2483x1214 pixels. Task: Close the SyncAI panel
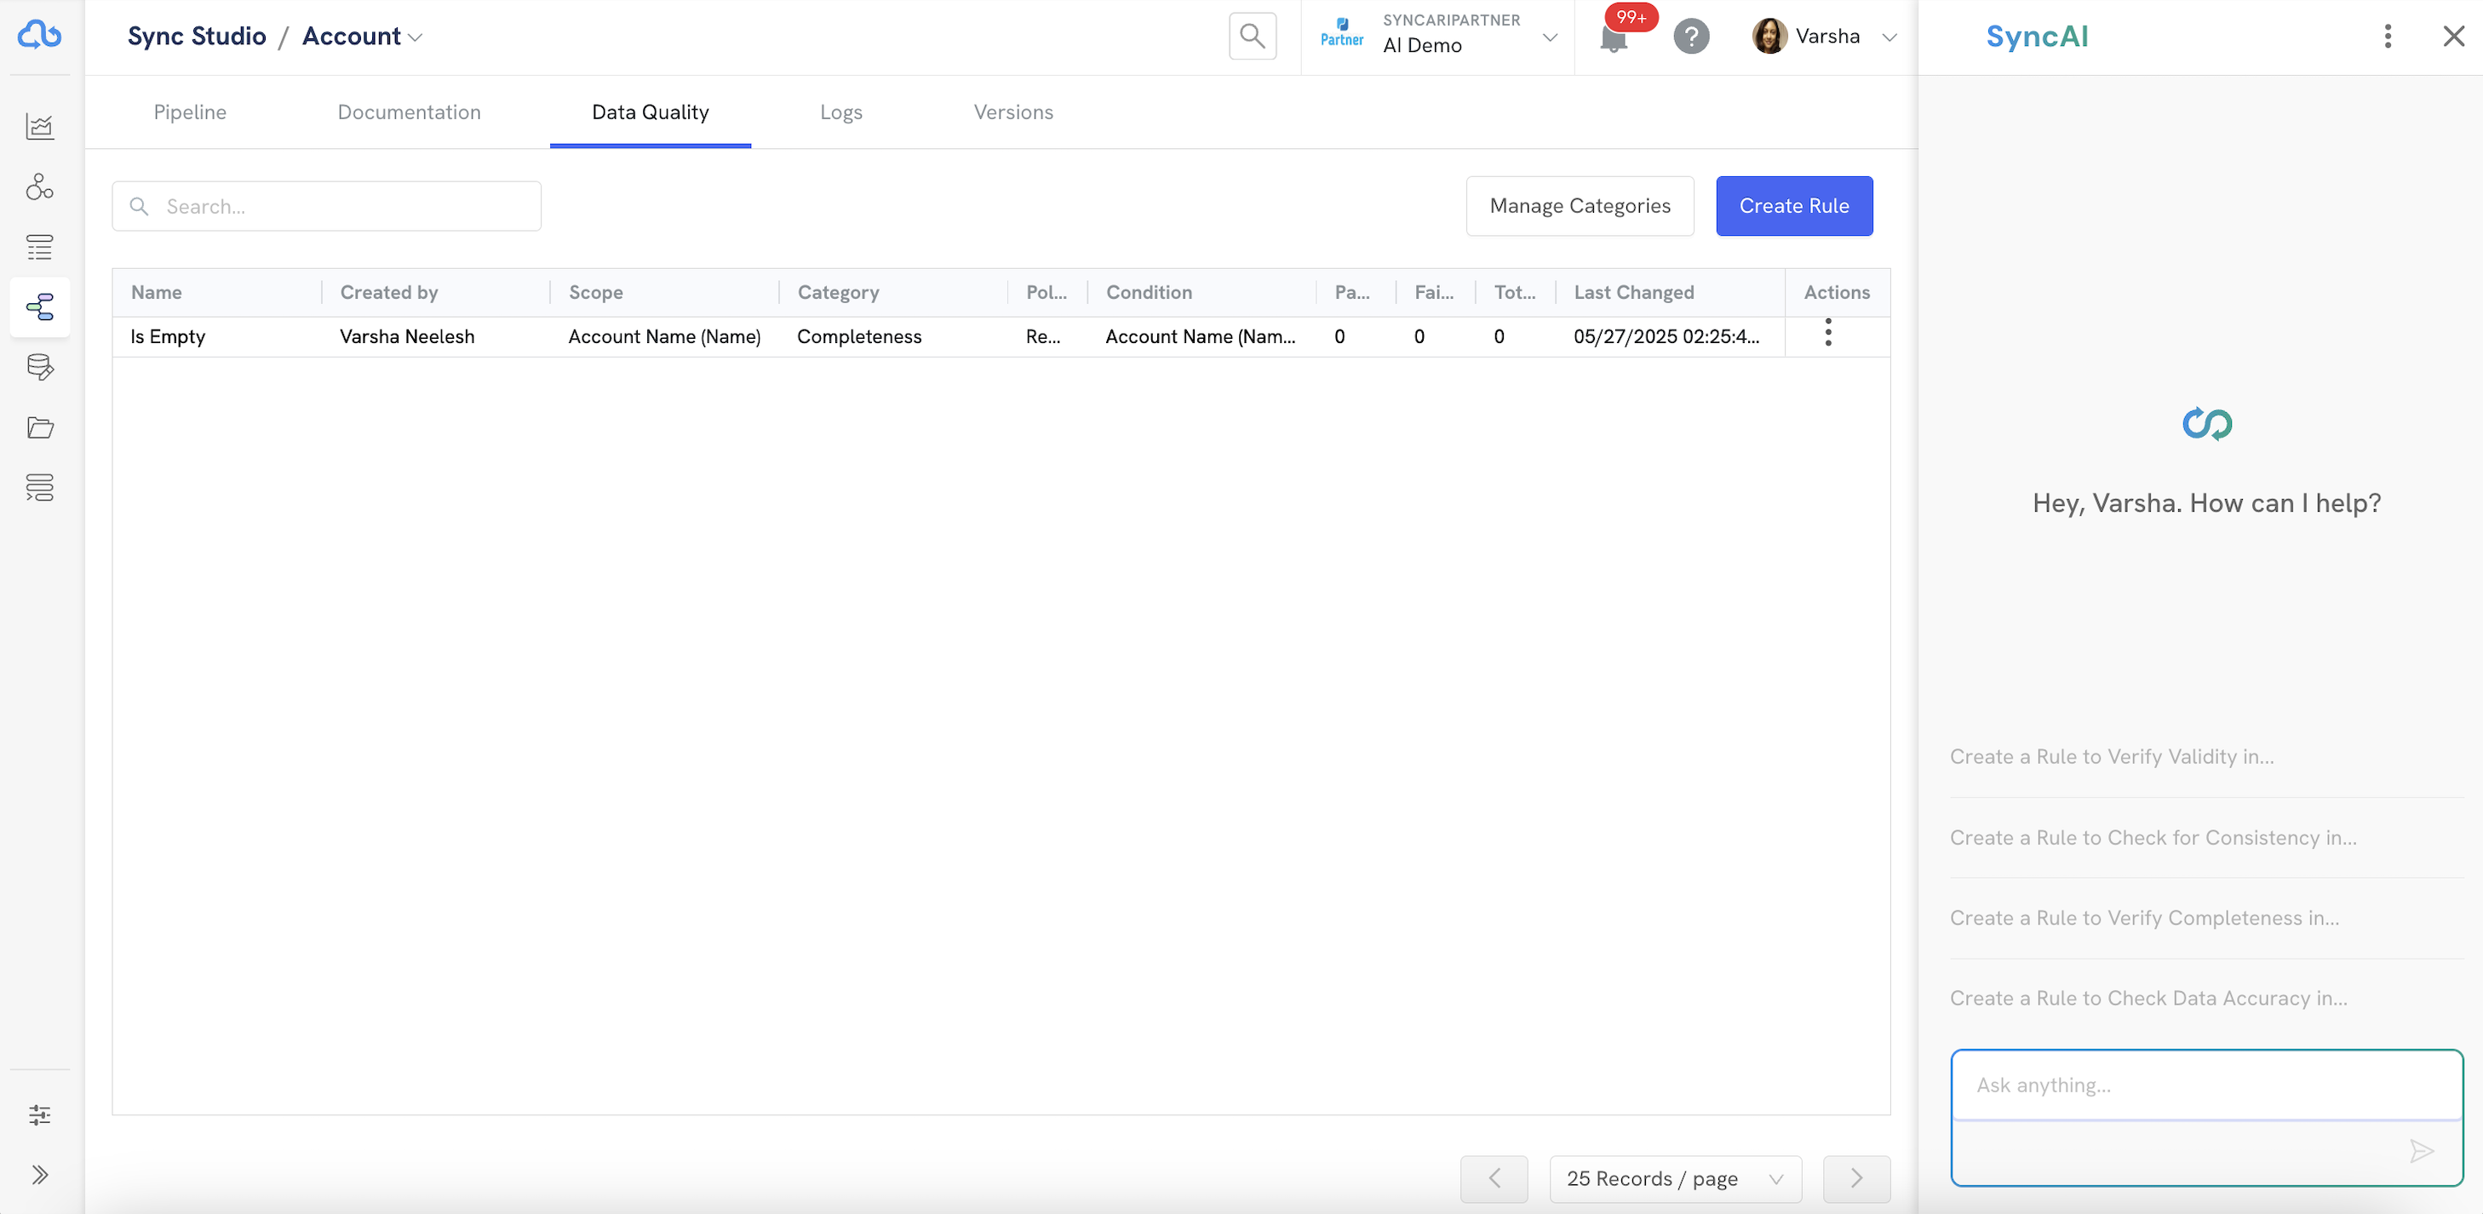(2453, 37)
